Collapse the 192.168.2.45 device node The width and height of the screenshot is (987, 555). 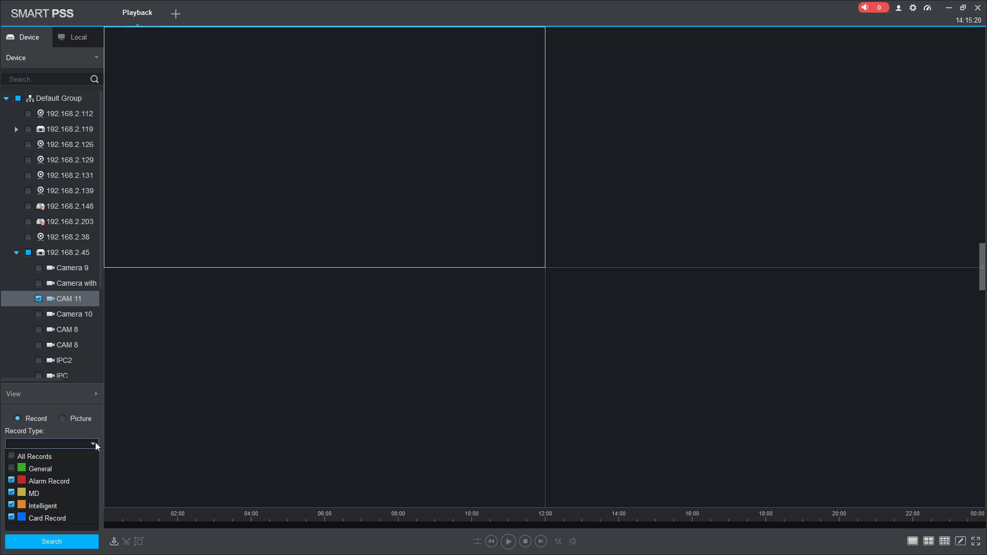coord(16,252)
